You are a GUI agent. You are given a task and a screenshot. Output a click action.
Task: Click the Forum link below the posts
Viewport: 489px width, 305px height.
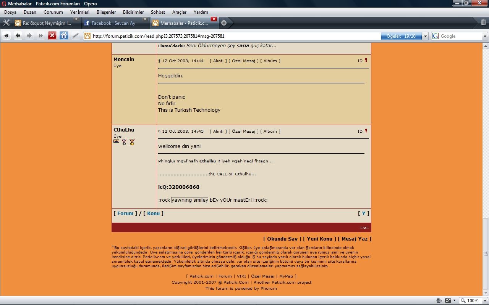coord(125,213)
